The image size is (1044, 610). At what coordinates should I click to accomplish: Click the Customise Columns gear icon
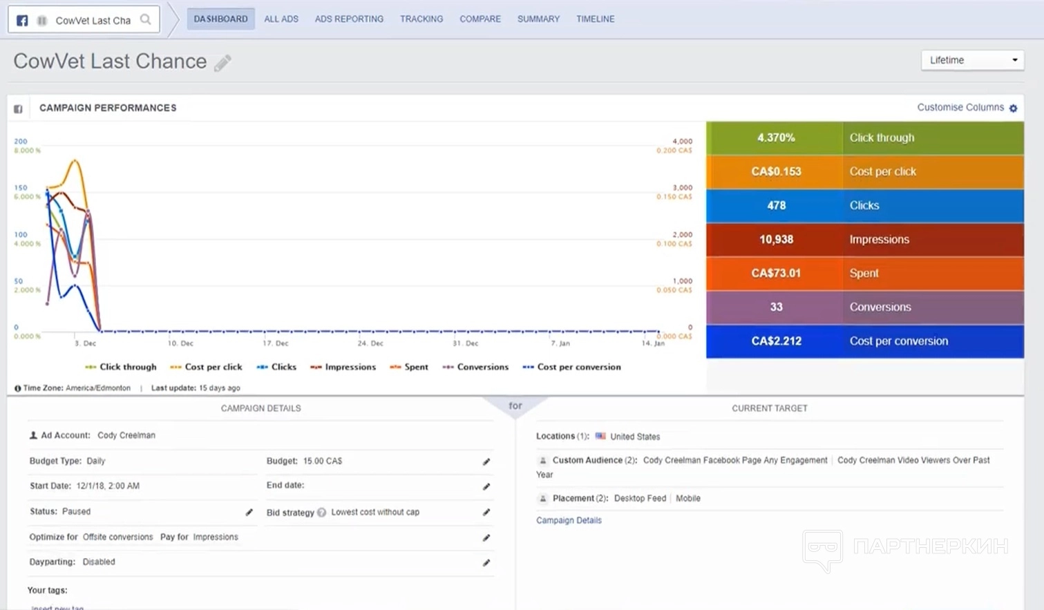[1013, 108]
